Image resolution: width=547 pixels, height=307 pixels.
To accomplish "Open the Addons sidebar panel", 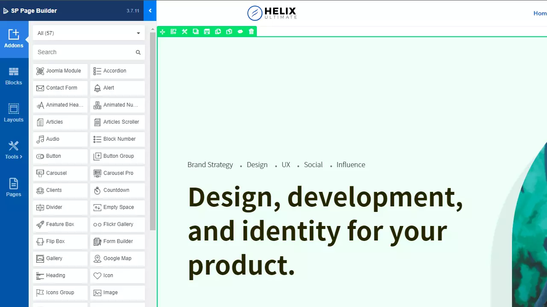I will click(14, 39).
